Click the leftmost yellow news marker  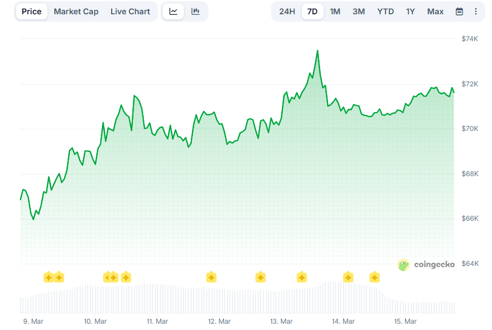pos(49,277)
